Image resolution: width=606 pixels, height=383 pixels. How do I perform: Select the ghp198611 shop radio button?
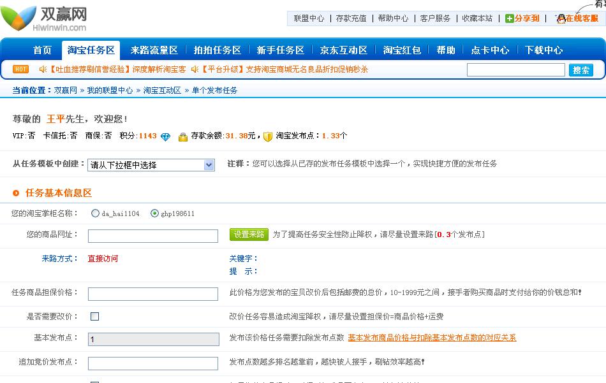pos(154,213)
